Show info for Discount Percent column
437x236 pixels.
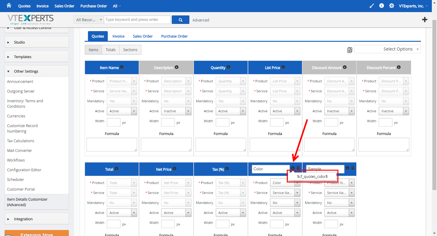pyautogui.click(x=399, y=67)
